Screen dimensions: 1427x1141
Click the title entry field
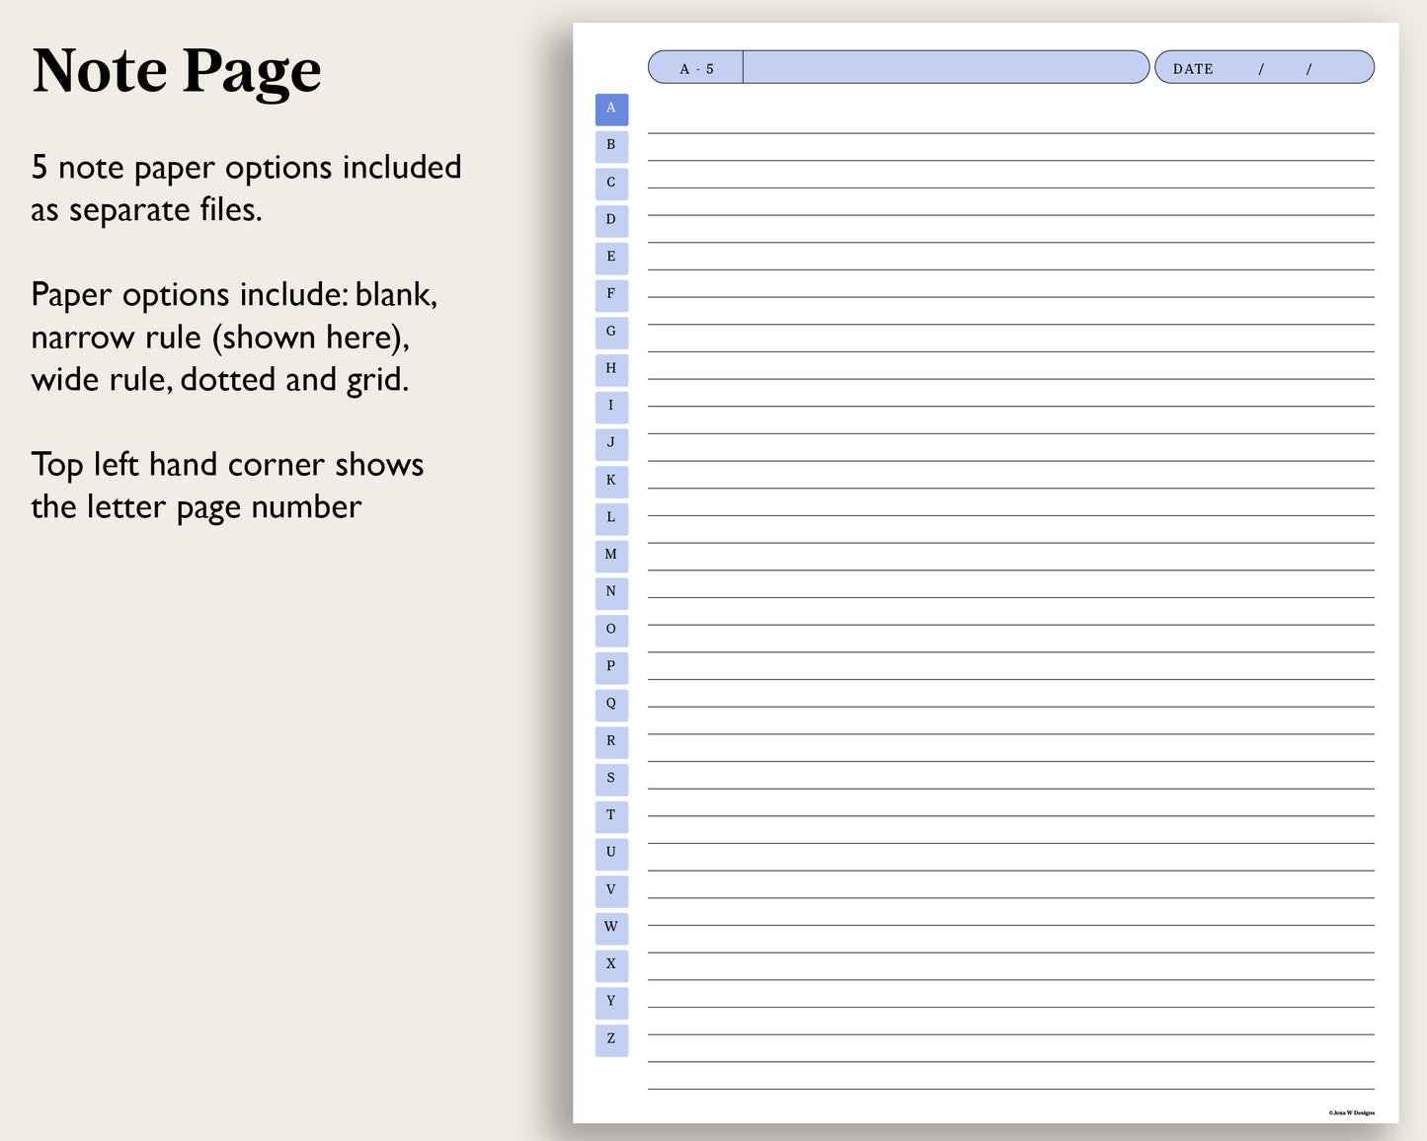pos(943,67)
